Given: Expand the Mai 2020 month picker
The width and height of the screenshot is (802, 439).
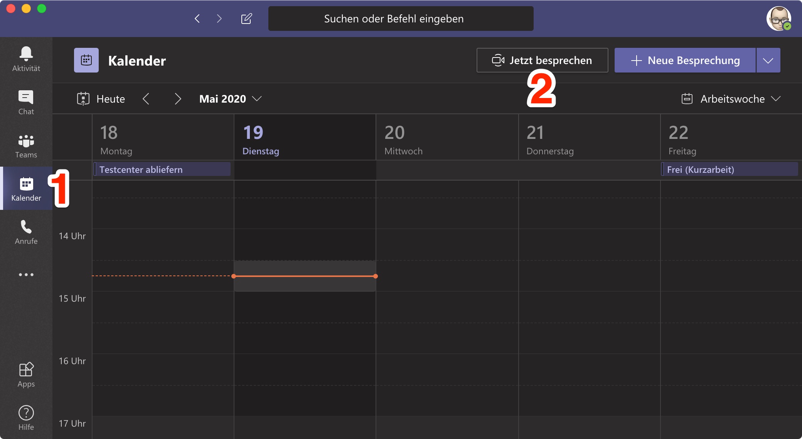Looking at the screenshot, I should [230, 99].
